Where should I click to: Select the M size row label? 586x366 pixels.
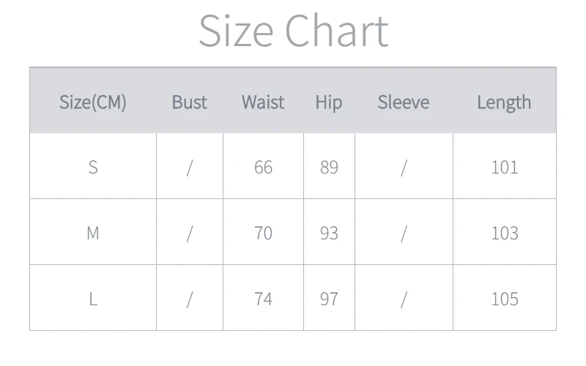pos(93,233)
